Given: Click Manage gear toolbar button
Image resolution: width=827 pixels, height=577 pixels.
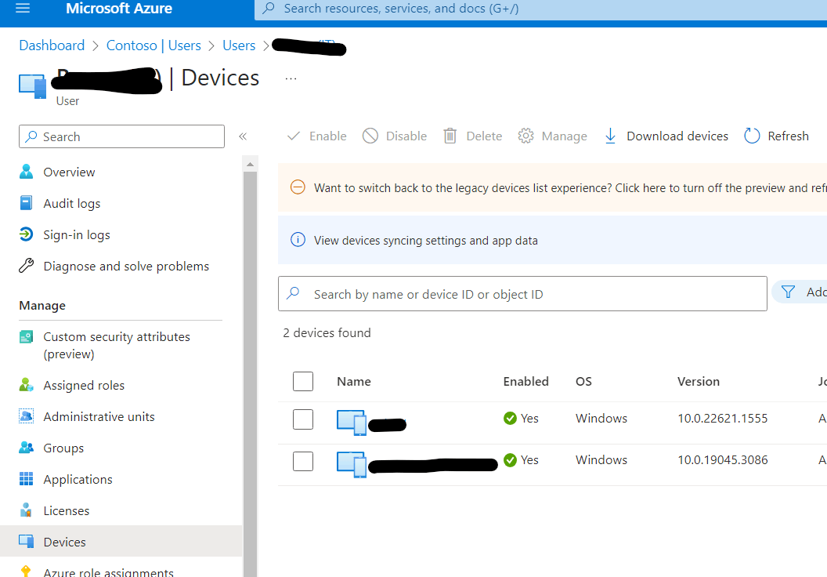Looking at the screenshot, I should coord(552,136).
